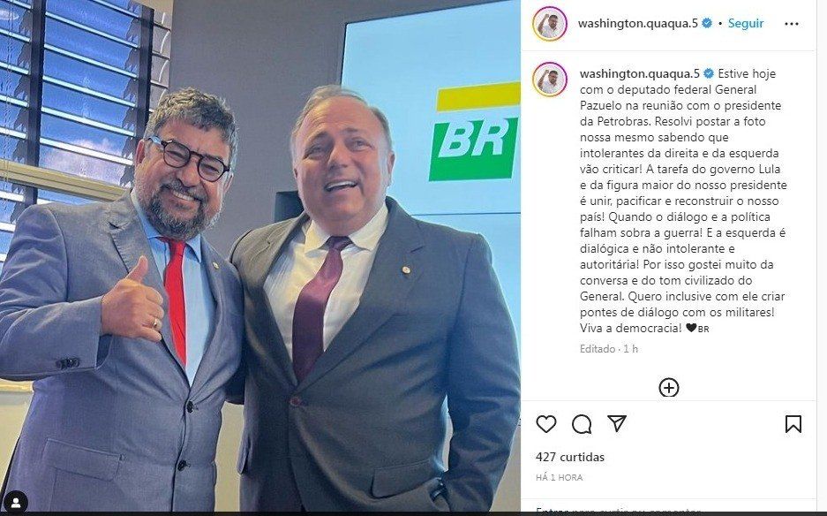Show tagged people icon on photo

point(17,501)
